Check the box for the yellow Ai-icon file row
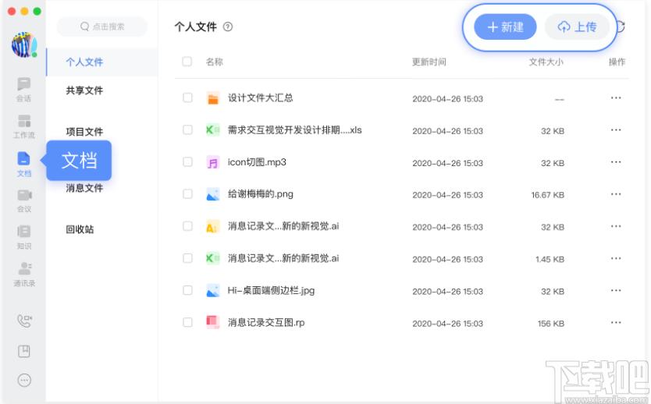Screen dimensions: 651x404 [x=187, y=226]
